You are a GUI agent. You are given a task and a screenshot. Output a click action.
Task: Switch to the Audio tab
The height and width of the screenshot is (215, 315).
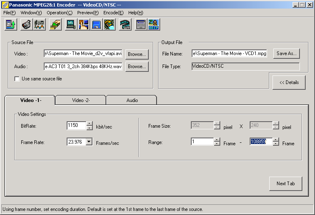coord(132,100)
